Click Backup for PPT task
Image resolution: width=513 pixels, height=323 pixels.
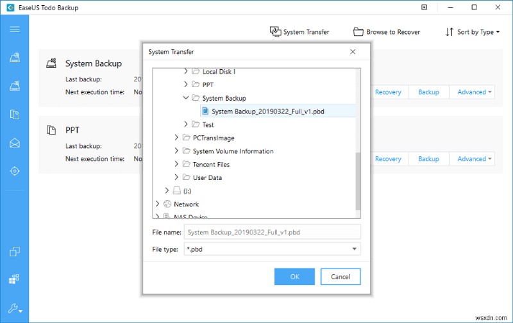point(428,159)
